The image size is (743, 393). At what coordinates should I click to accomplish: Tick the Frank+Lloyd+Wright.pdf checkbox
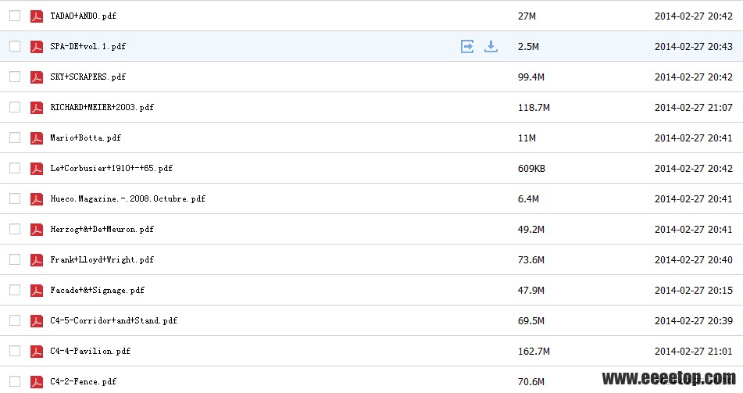click(x=15, y=259)
